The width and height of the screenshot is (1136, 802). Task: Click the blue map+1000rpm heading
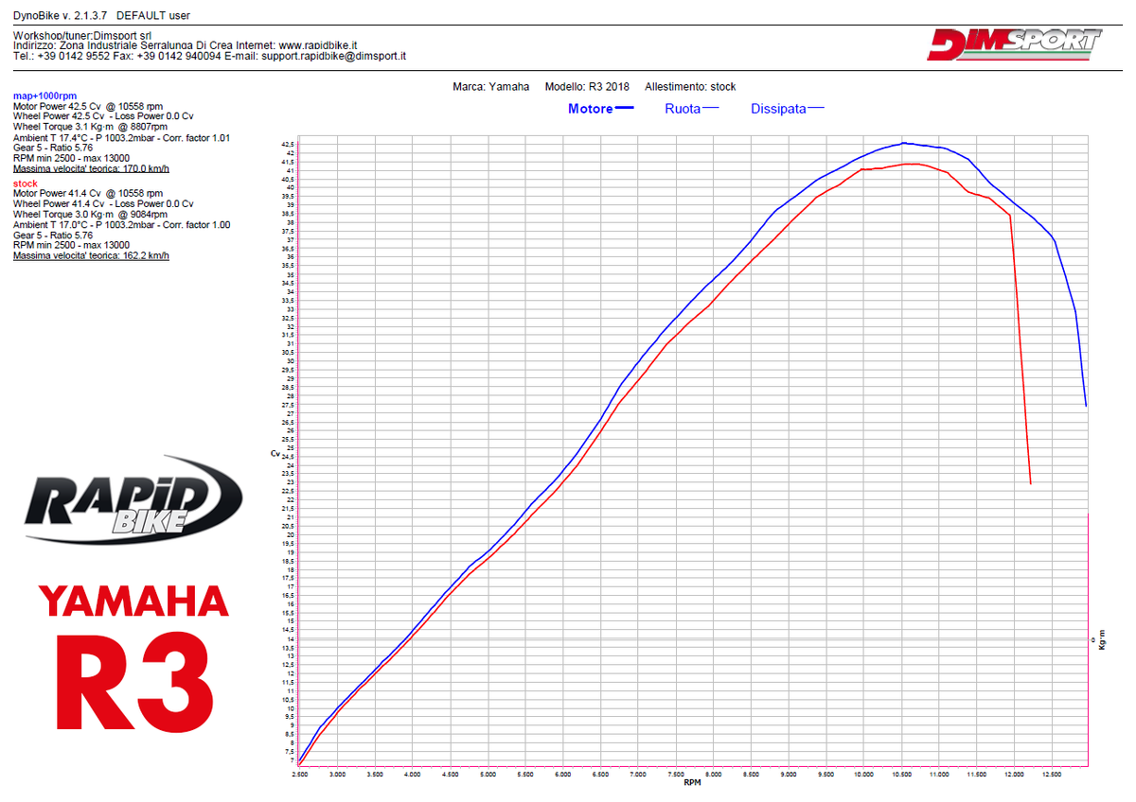tap(45, 96)
